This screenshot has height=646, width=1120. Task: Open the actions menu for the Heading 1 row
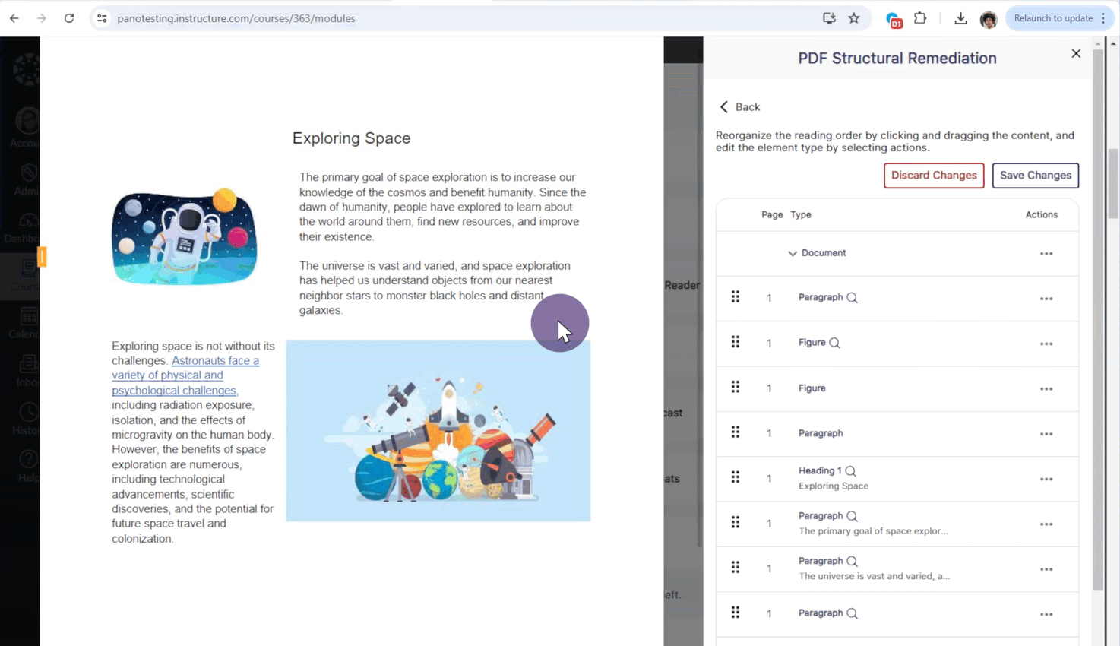(x=1046, y=479)
